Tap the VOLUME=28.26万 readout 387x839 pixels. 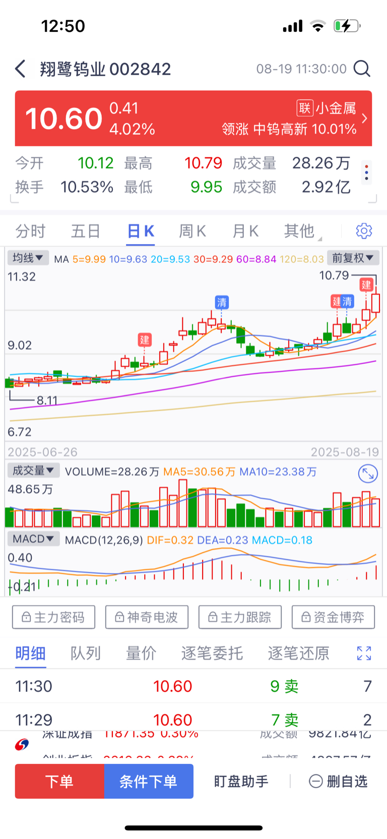112,472
